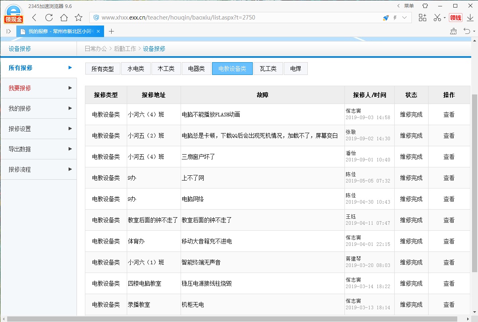The height and width of the screenshot is (322, 478).
Task: Open the downloads arrow icon
Action: (470, 18)
